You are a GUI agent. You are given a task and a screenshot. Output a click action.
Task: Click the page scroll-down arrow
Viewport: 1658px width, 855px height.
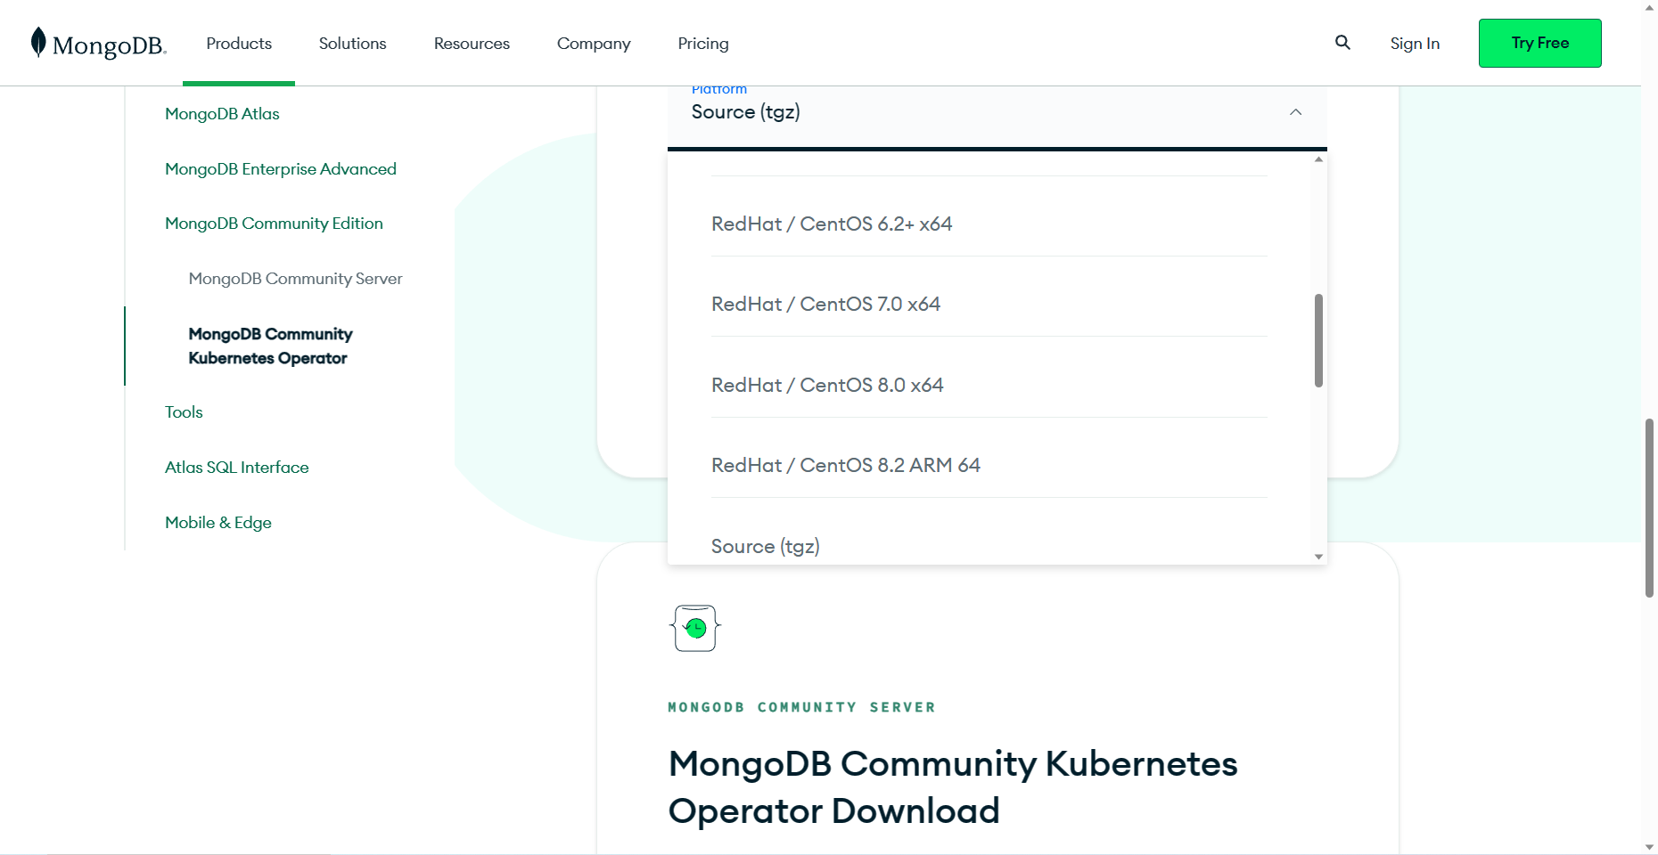(1649, 847)
